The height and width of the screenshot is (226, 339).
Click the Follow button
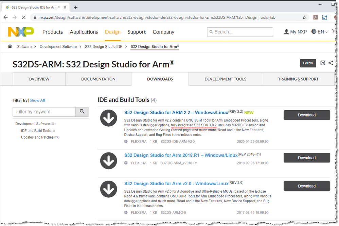(308, 63)
